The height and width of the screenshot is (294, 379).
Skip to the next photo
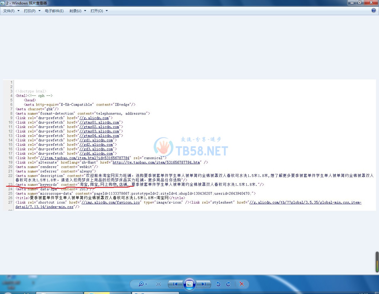coord(204,284)
